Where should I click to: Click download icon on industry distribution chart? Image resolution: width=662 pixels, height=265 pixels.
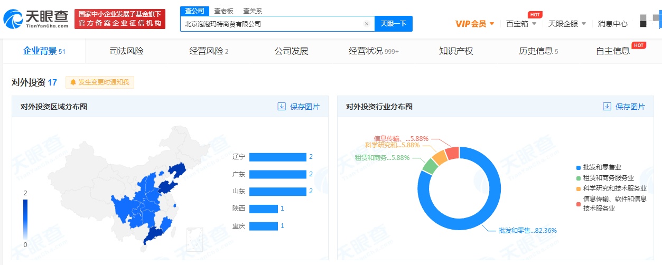[607, 107]
